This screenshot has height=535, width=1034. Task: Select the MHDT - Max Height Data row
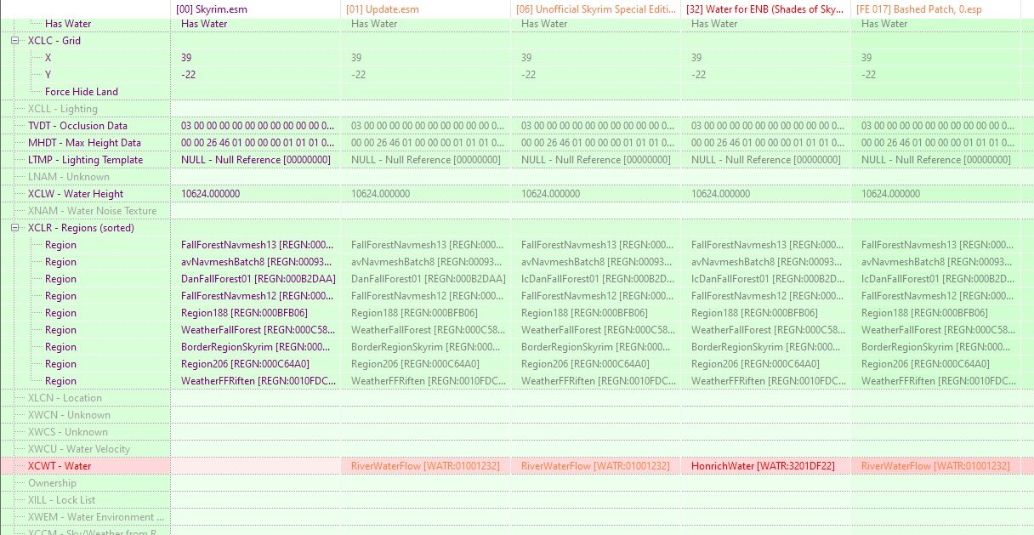[84, 143]
